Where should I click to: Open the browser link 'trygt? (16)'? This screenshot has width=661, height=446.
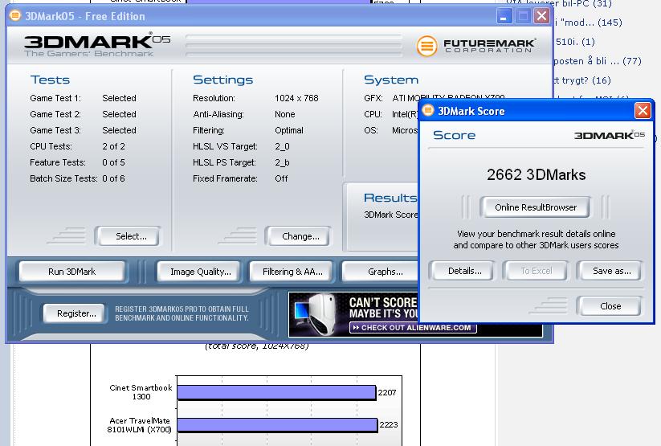pos(582,80)
